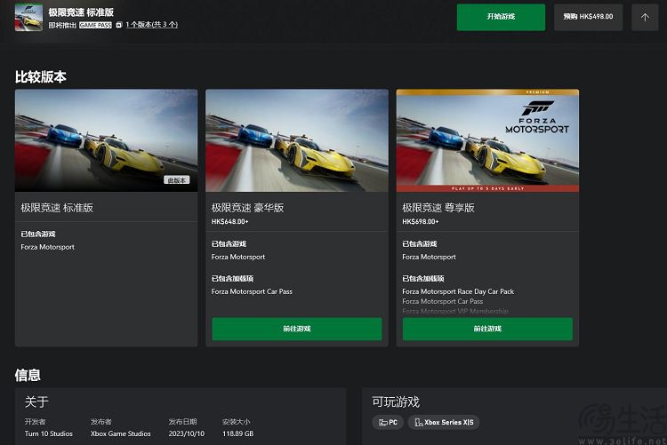Click the 信息 section heading
This screenshot has height=445, width=667.
28,375
